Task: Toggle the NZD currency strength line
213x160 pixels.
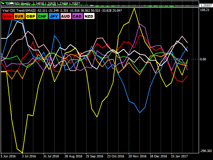Action: 89,16
